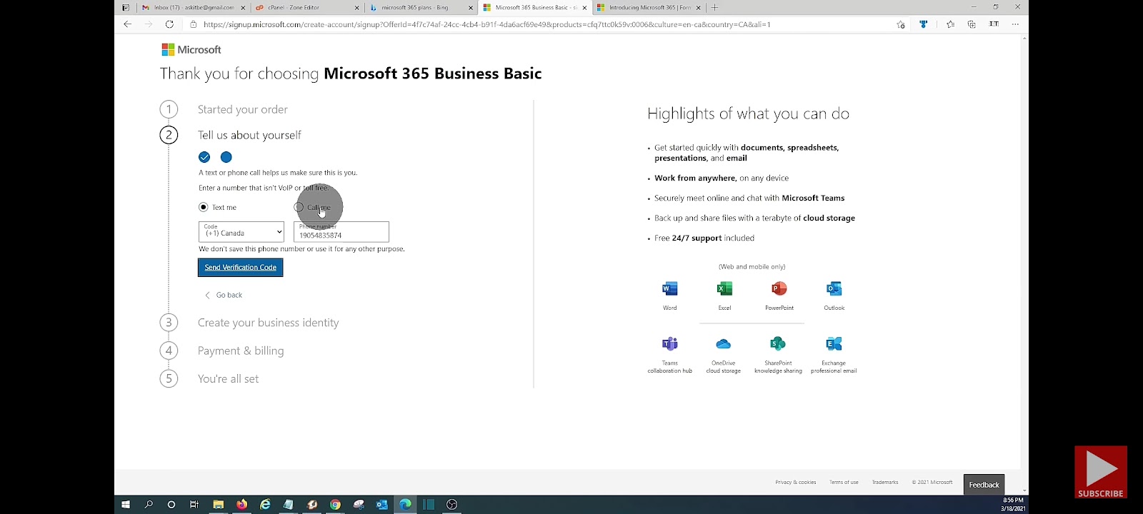Image resolution: width=1143 pixels, height=514 pixels.
Task: Add this page to favorites
Action: (x=901, y=24)
